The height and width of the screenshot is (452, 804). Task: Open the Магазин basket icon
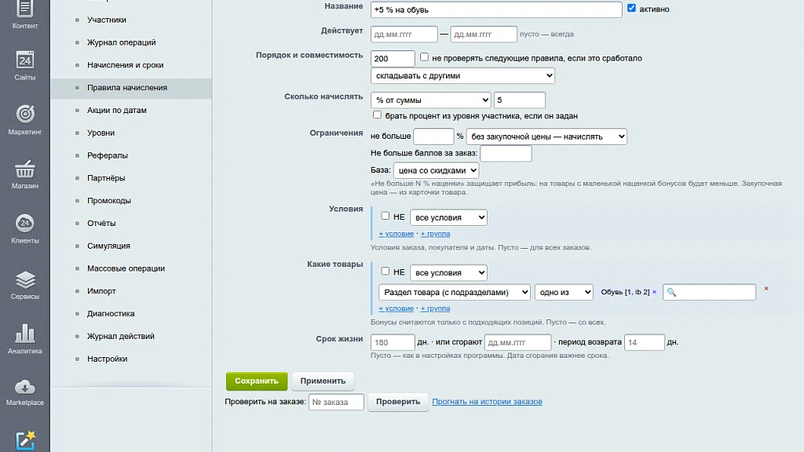coord(24,169)
